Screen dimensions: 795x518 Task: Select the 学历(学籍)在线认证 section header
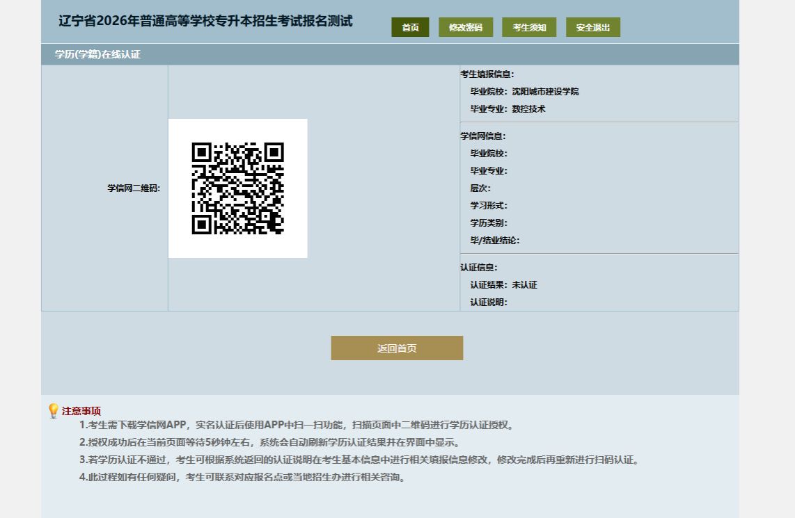point(97,54)
